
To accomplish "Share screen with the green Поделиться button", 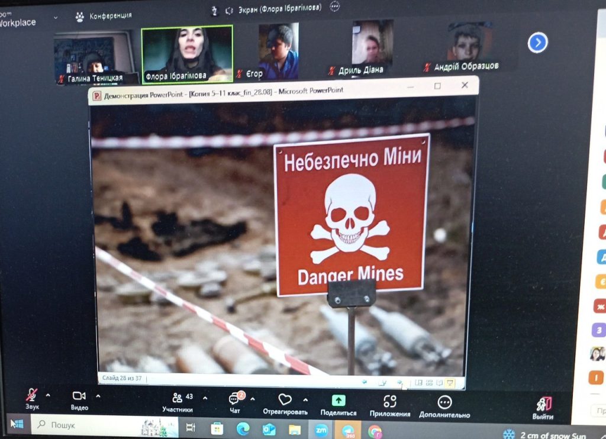I will point(339,405).
